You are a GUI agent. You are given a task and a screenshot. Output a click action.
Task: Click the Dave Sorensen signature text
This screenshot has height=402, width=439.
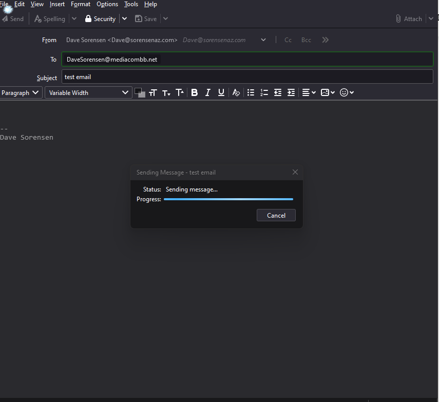[x=27, y=138]
